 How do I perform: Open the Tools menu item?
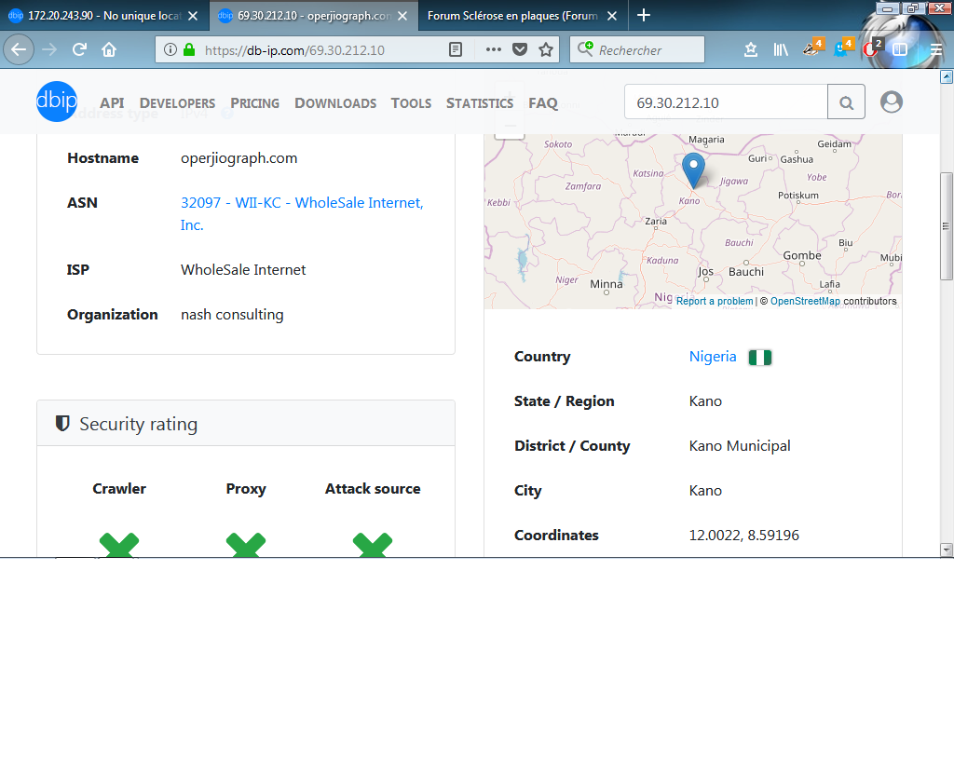[411, 103]
